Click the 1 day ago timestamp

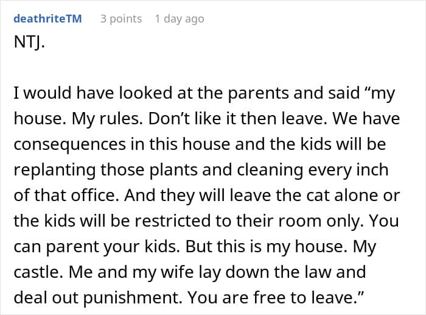tap(180, 19)
